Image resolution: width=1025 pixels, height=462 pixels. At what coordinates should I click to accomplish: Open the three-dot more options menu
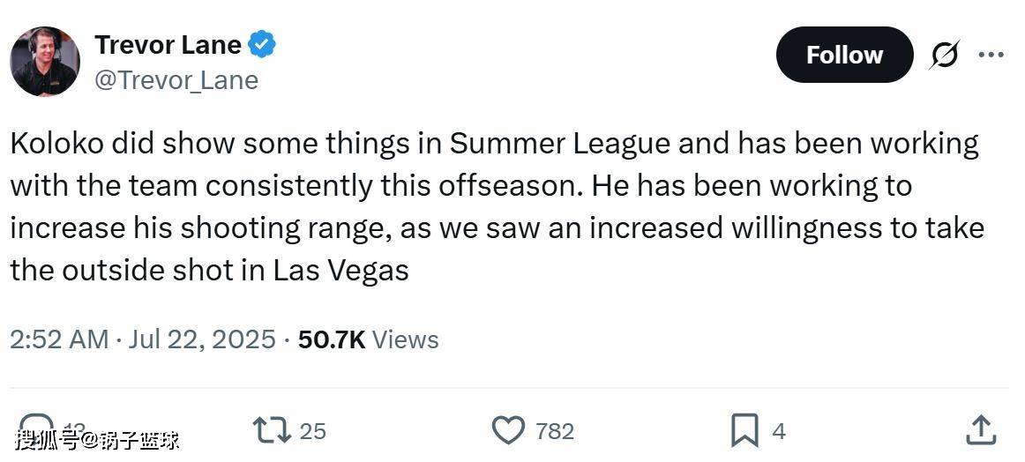pyautogui.click(x=991, y=55)
